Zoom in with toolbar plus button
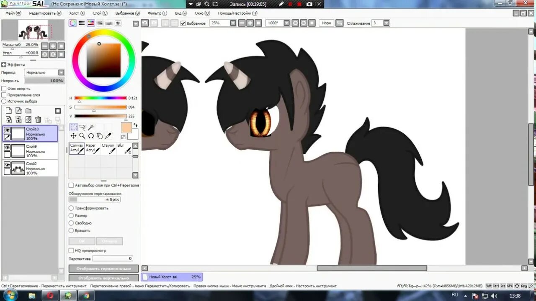This screenshot has width=536, height=301. pyautogui.click(x=250, y=23)
